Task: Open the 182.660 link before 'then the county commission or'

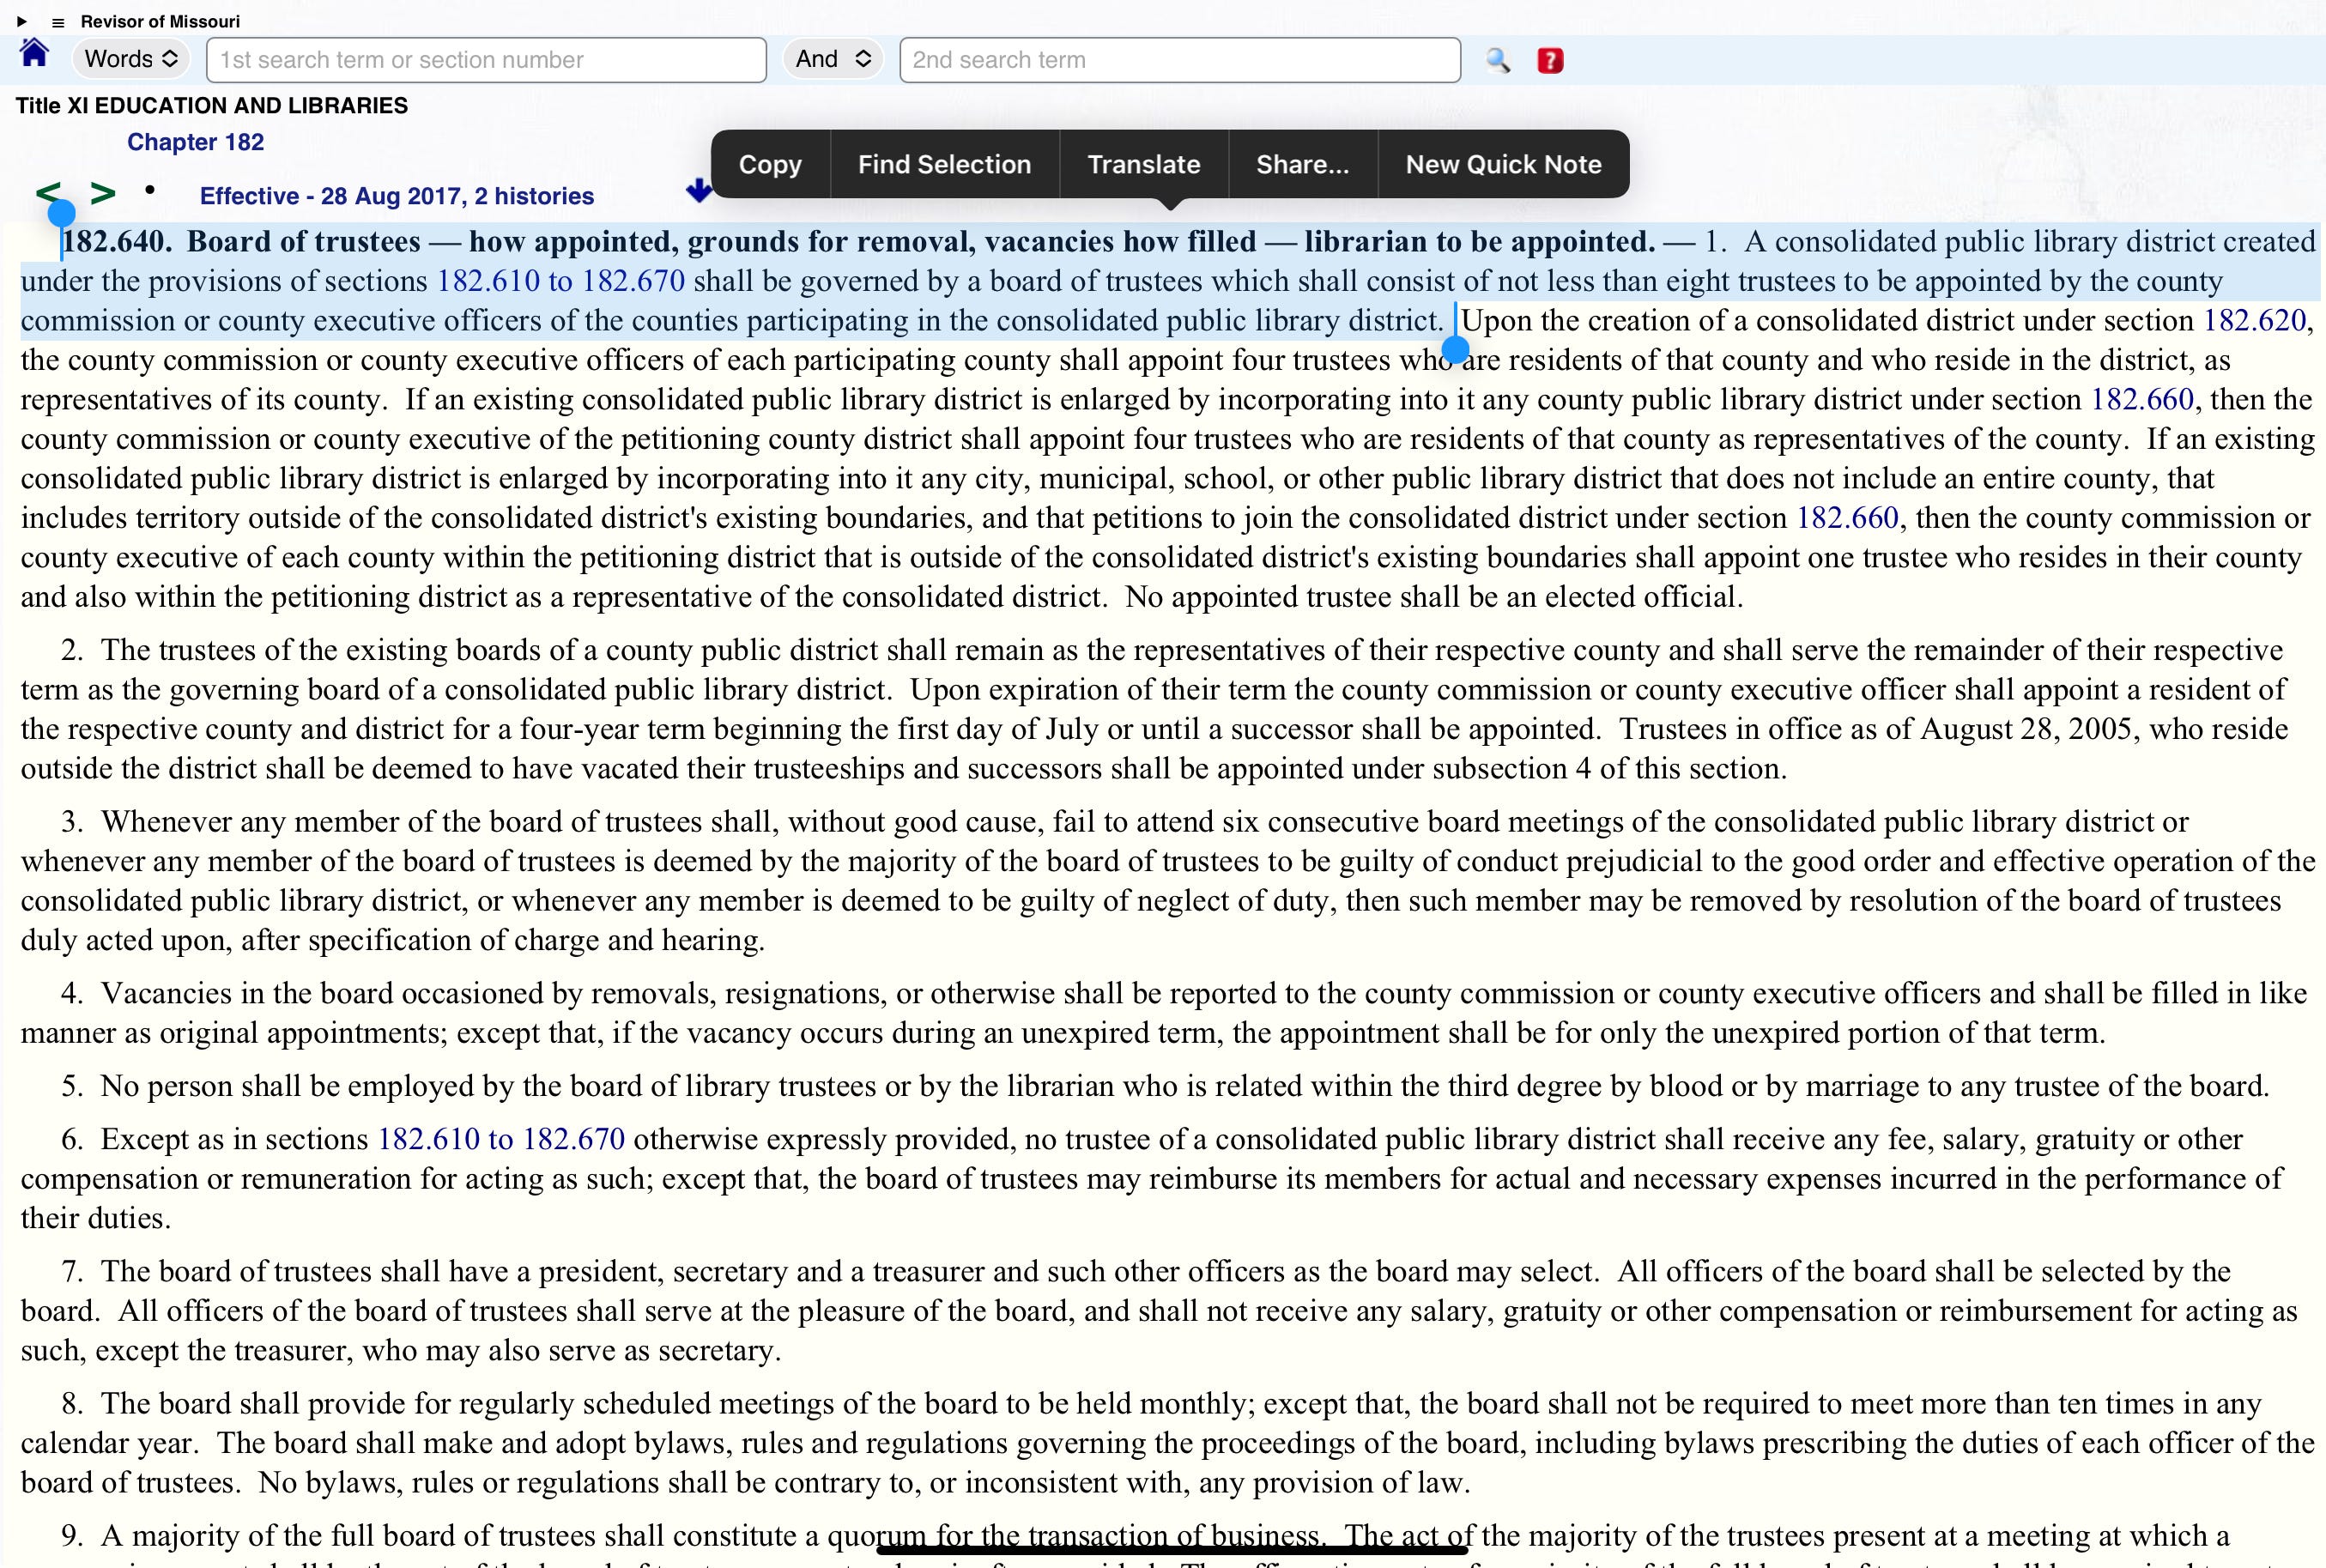Action: (x=1847, y=518)
